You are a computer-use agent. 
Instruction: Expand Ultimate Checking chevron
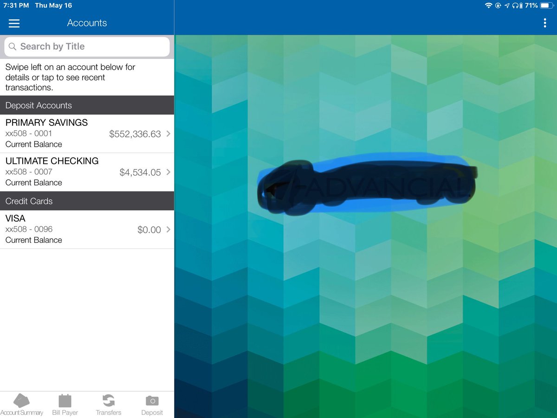(x=168, y=172)
